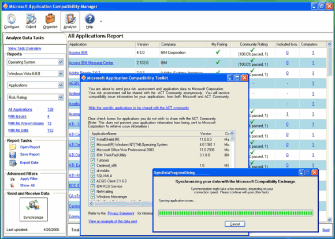
Task: Click the Community Rating column header
Action: click(253, 44)
